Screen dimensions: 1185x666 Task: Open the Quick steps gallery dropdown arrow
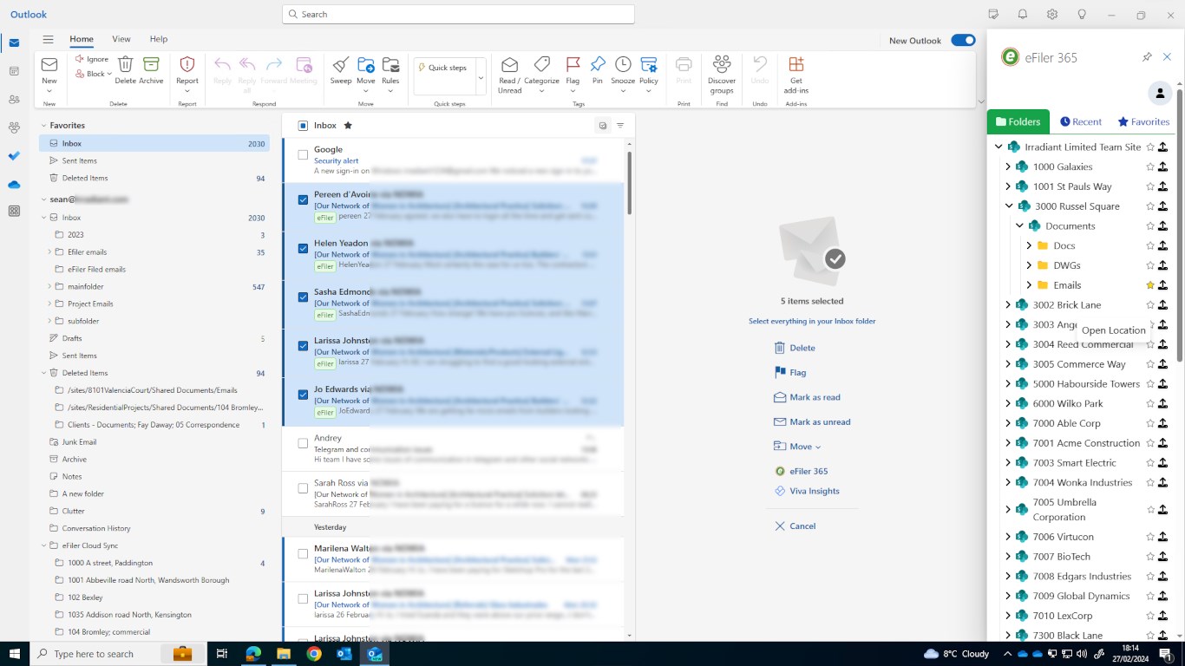(481, 78)
